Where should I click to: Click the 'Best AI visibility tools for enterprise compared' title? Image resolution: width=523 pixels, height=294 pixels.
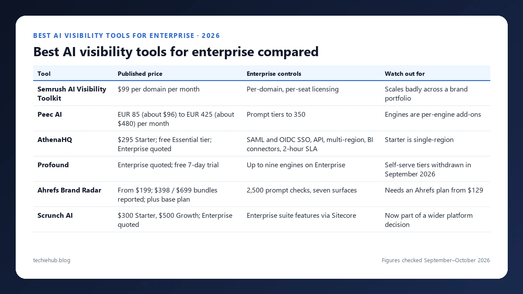[x=176, y=52]
